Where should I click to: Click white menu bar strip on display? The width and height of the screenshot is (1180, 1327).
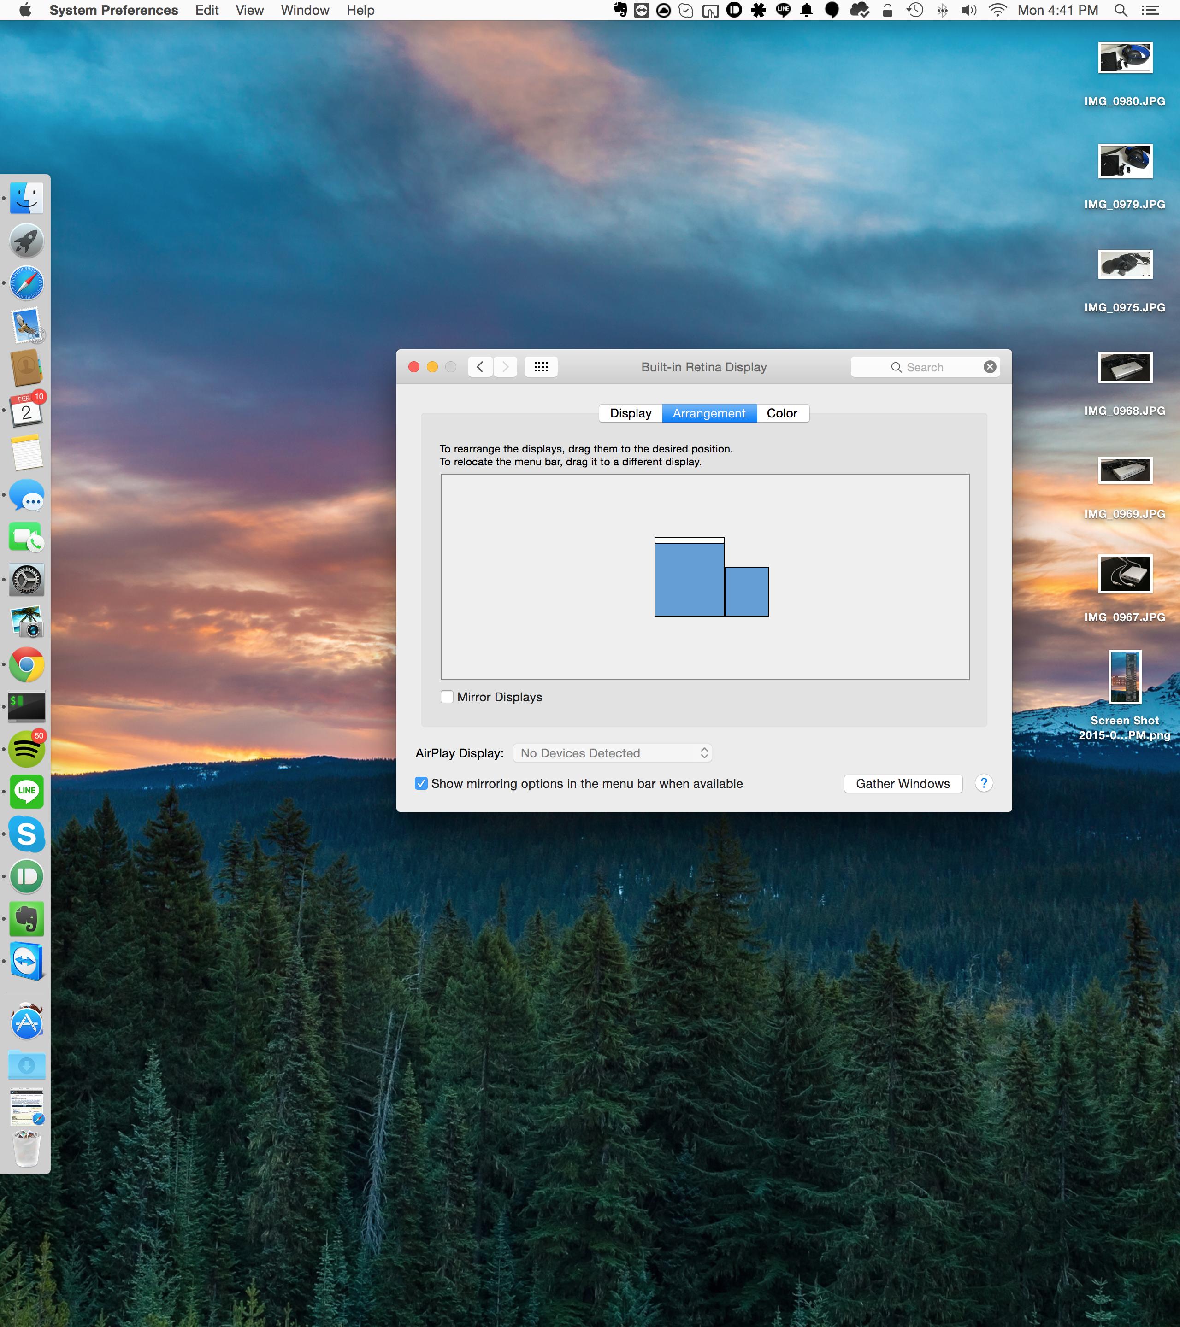pyautogui.click(x=689, y=540)
